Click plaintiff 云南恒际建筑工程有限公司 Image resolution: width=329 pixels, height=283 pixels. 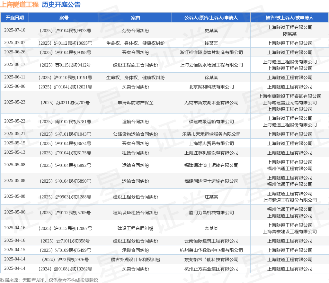point(211,241)
